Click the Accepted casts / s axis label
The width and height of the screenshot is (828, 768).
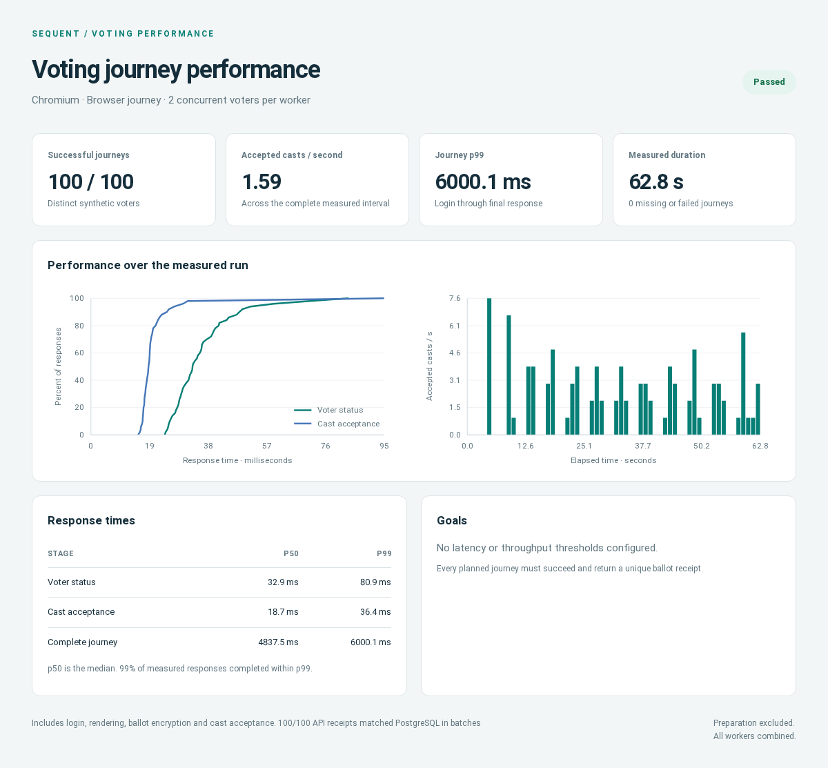pos(429,366)
